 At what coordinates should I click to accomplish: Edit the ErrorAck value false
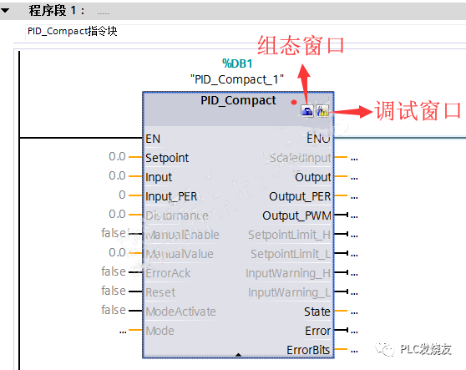point(114,271)
